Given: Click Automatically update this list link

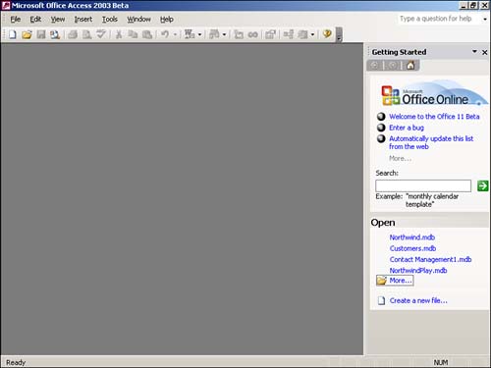Looking at the screenshot, I should pyautogui.click(x=431, y=142).
